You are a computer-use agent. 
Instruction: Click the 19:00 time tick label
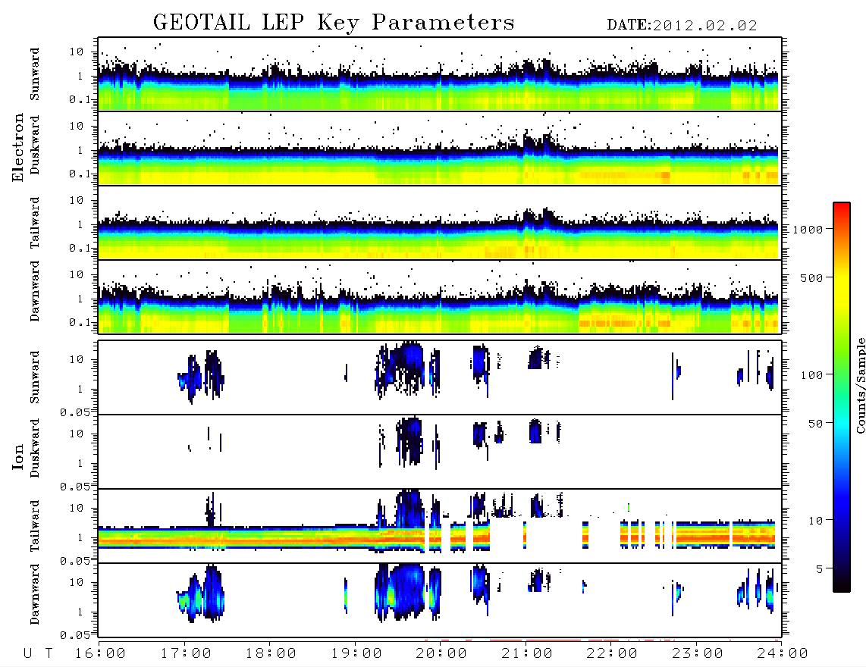coord(356,653)
